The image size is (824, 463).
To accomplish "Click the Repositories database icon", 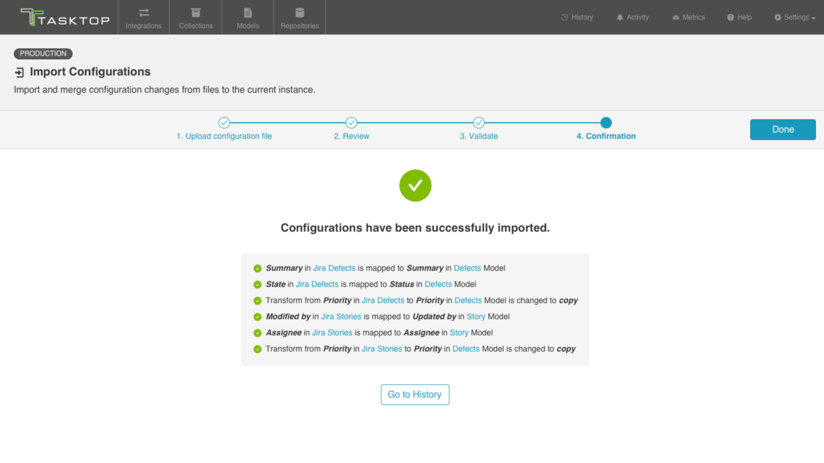I will tap(300, 13).
